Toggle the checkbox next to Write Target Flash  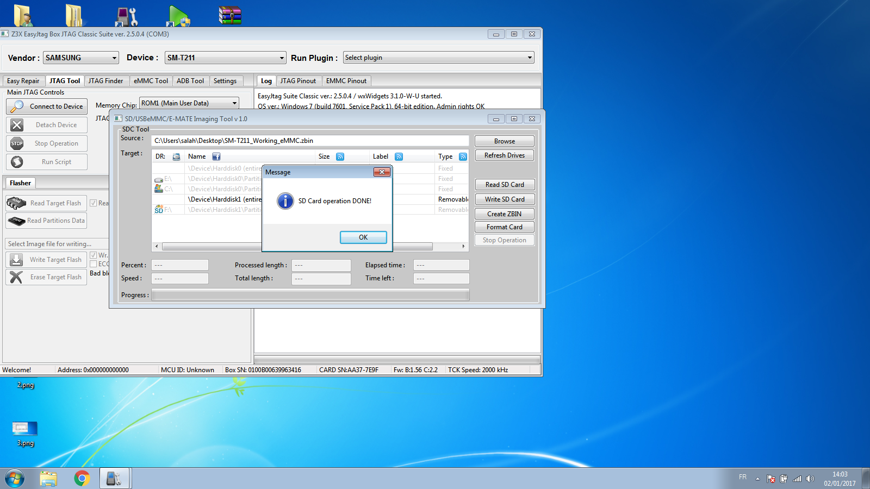click(94, 255)
